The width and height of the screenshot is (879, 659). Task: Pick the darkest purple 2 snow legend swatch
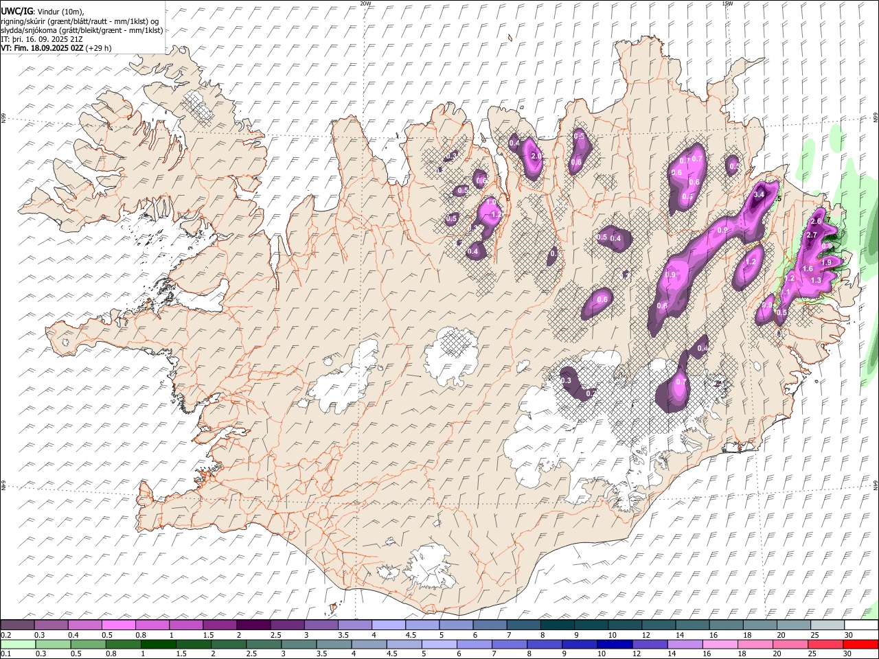tap(253, 625)
